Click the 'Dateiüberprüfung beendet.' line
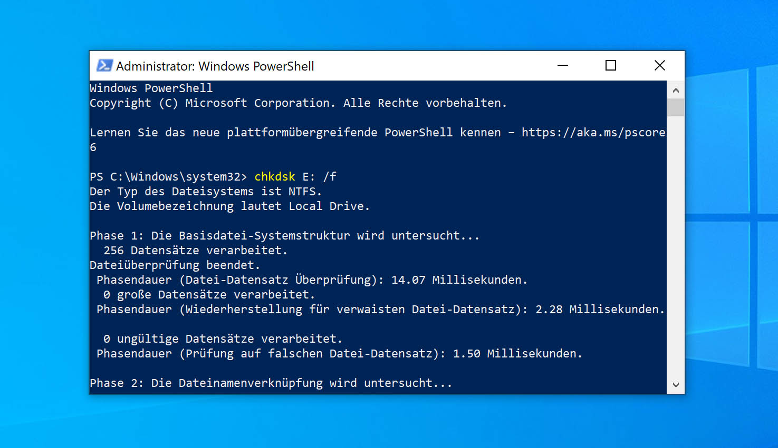The height and width of the screenshot is (448, 778). click(175, 265)
